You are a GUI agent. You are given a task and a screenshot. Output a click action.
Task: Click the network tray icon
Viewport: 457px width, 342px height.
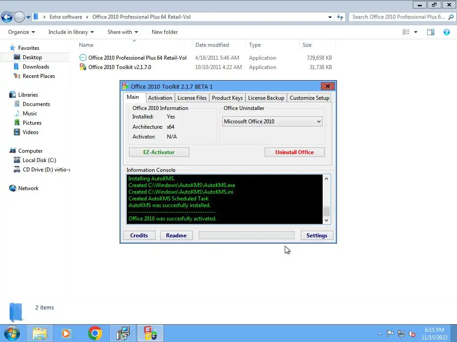tap(401, 334)
